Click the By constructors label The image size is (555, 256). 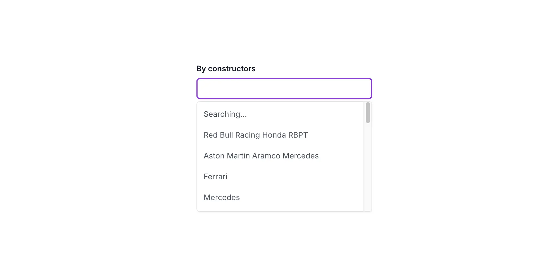click(x=226, y=69)
